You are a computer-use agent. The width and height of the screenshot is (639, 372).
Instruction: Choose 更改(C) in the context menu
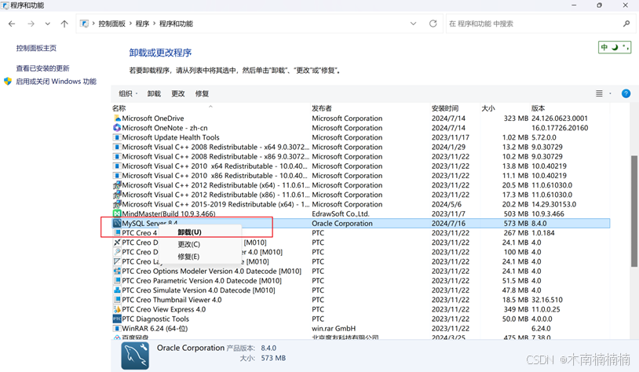[188, 245]
